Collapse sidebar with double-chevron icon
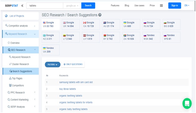Screen dimensions: 196x113 click(22, 6)
